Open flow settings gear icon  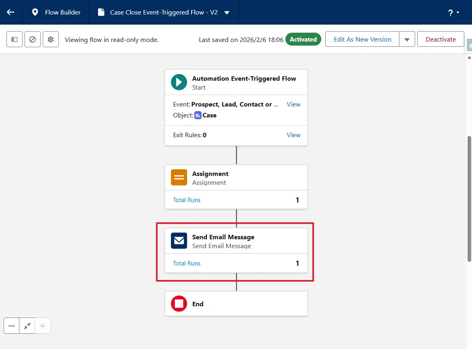[50, 39]
